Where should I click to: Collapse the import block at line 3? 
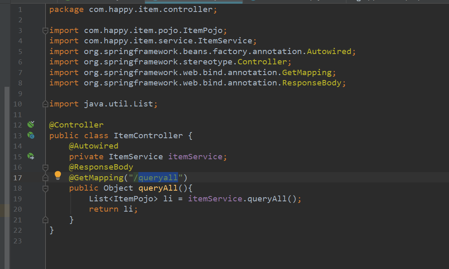[x=45, y=31]
